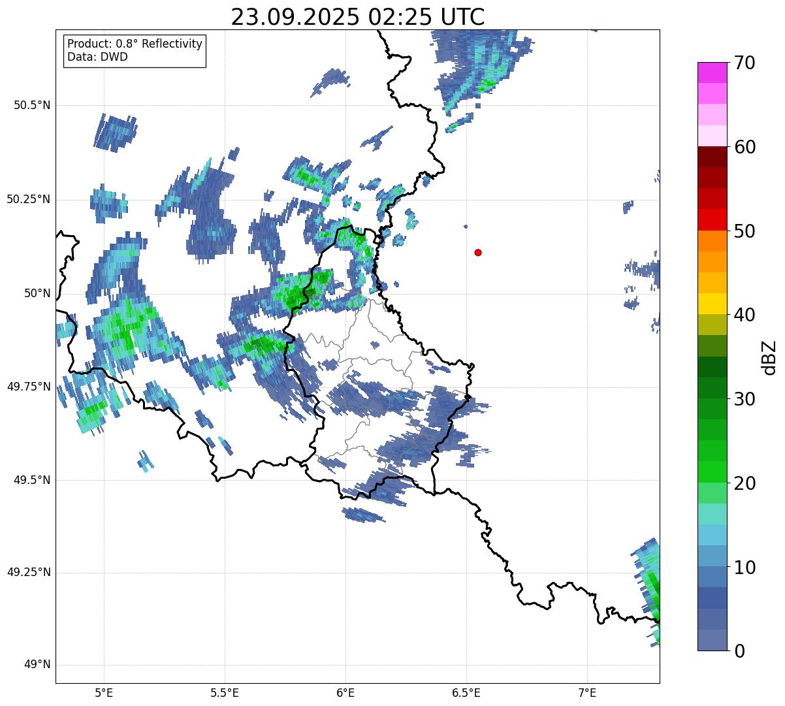Click latitude label 49.75°N
This screenshot has width=785, height=706.
(x=29, y=387)
